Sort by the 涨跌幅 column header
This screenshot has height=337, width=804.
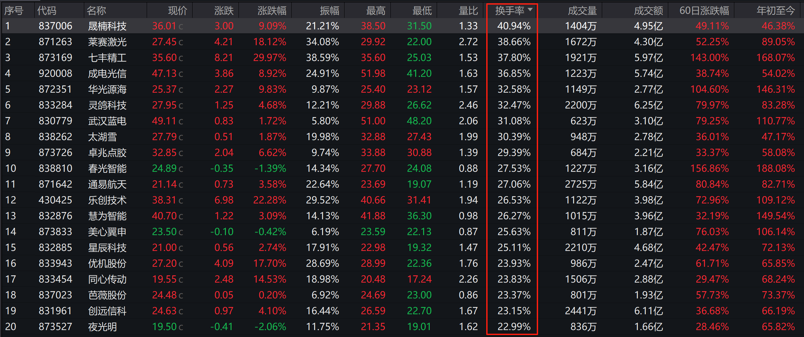tap(272, 11)
